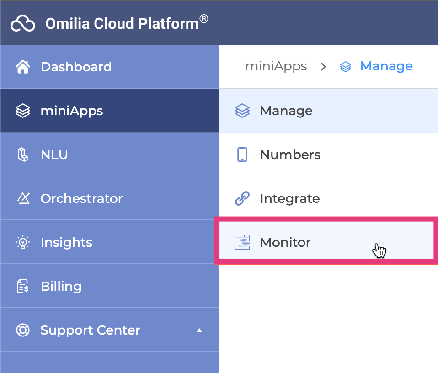
Task: Click the Insights lightbulb icon
Action: [23, 242]
